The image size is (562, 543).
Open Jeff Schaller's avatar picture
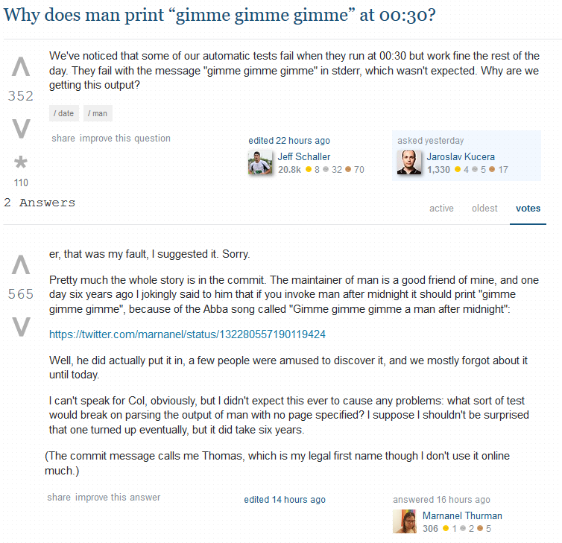point(260,163)
